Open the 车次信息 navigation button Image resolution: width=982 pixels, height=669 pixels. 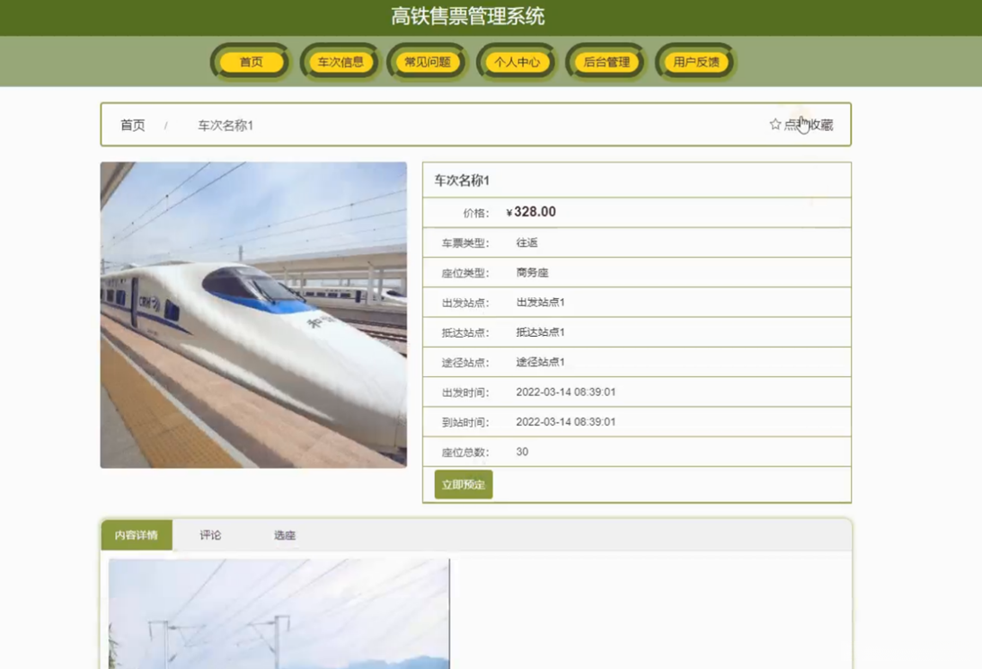[341, 62]
